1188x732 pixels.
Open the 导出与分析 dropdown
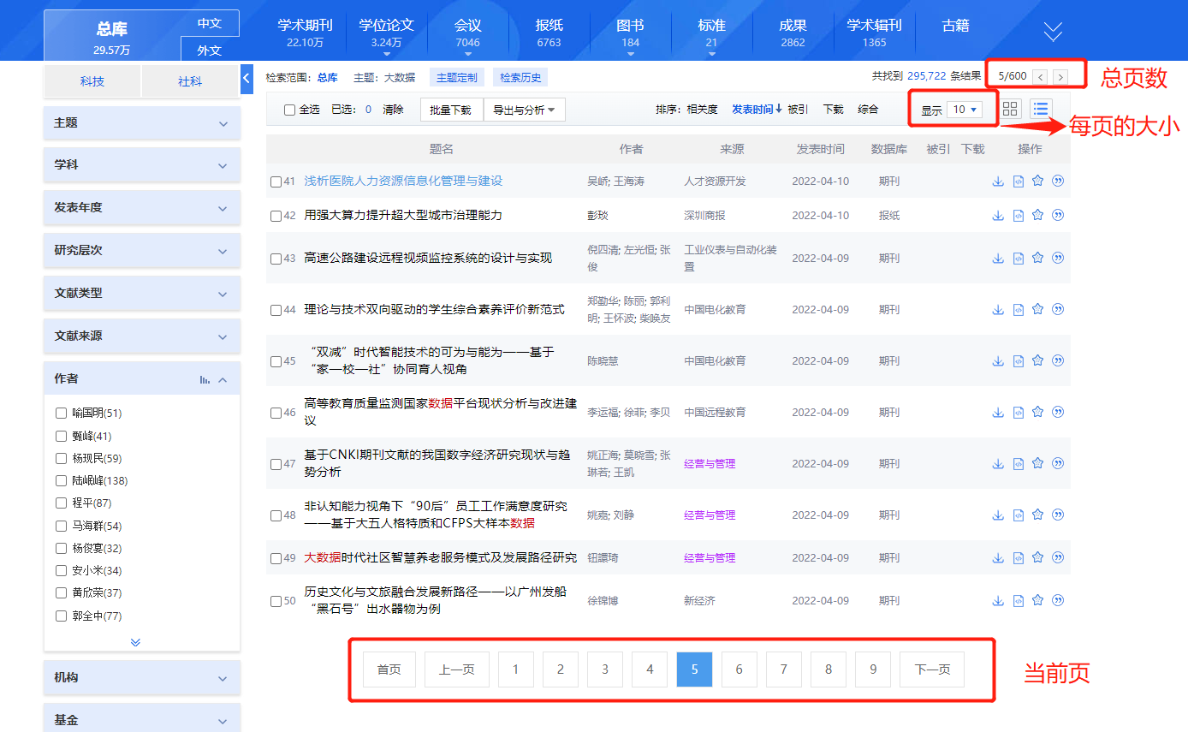pyautogui.click(x=524, y=110)
